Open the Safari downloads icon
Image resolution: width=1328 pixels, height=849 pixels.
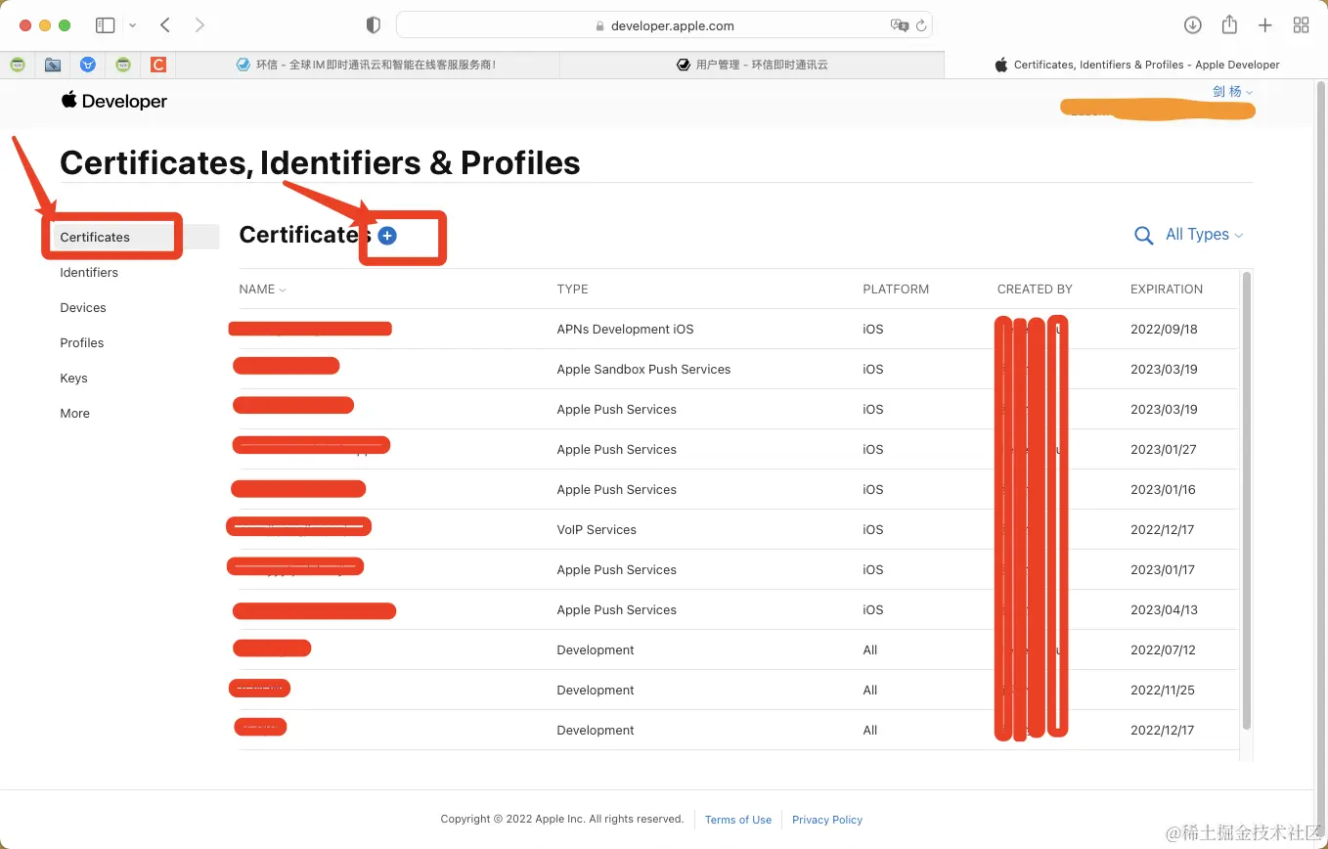point(1192,25)
